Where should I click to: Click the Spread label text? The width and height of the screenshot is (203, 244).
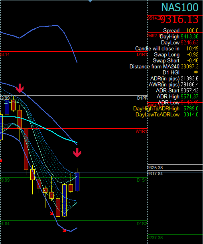click(171, 30)
